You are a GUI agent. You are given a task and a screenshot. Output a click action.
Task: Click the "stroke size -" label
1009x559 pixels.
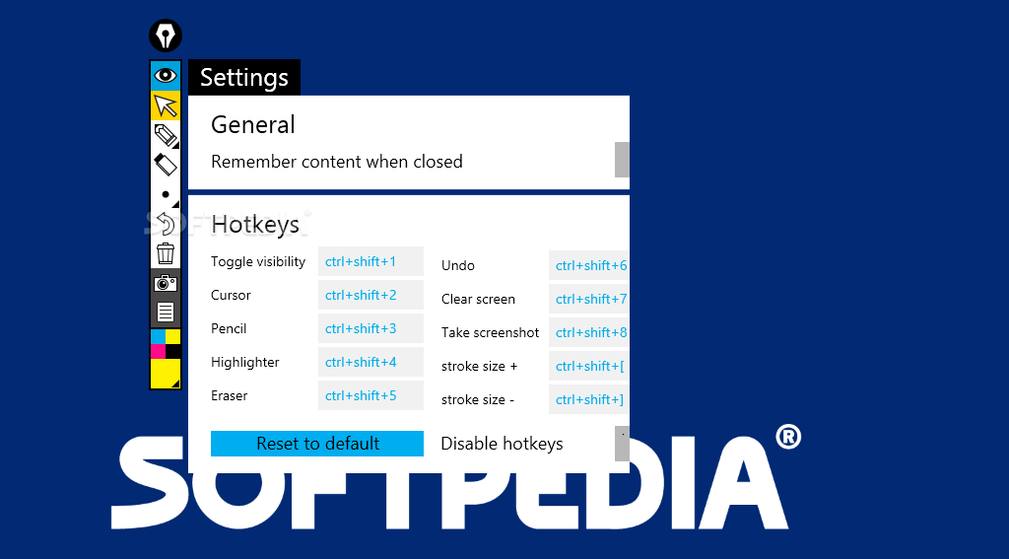coord(478,399)
